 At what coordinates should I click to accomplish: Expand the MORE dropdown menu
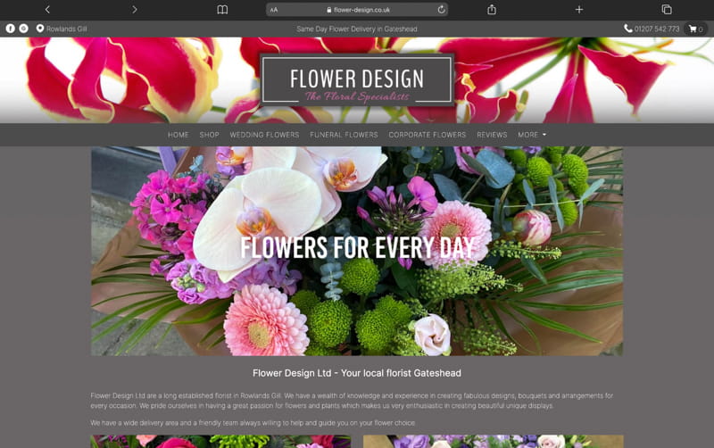click(532, 135)
